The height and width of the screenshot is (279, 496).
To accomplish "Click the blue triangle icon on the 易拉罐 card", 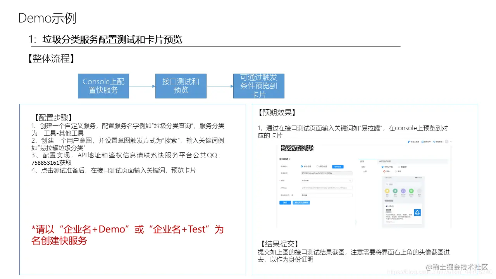I will tap(417, 213).
